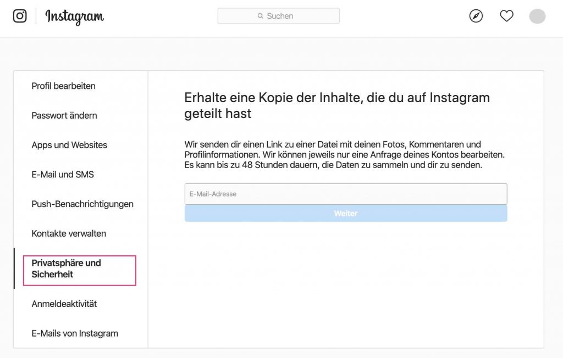Click the Instagram camera glyph logo
The height and width of the screenshot is (358, 563).
[20, 16]
